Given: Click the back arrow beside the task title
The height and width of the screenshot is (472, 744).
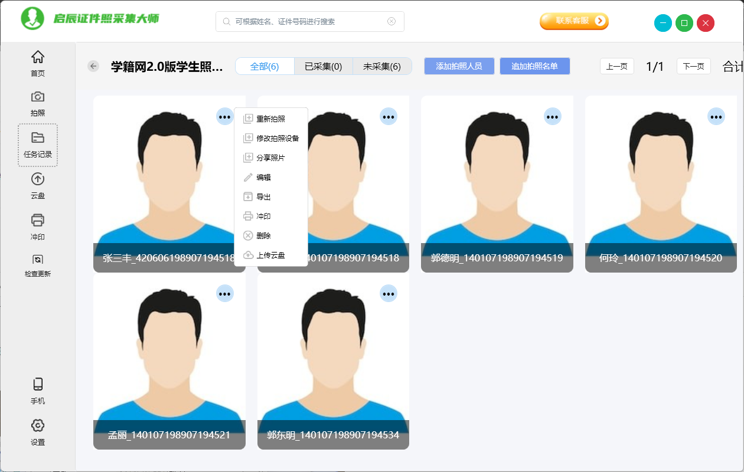Looking at the screenshot, I should click(93, 66).
